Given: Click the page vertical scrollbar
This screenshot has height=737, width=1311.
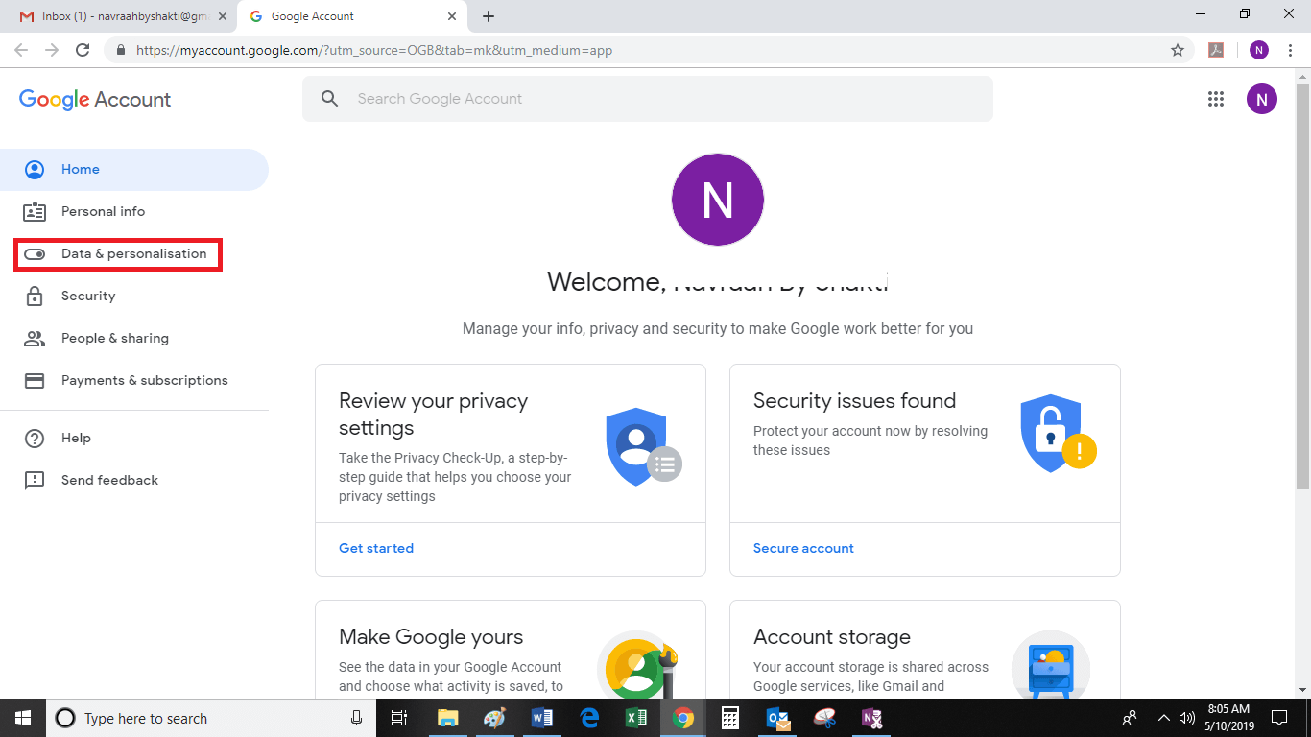Looking at the screenshot, I should [x=1302, y=288].
